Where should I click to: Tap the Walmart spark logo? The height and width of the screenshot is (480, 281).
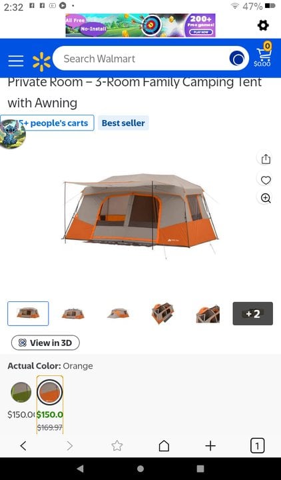point(41,61)
